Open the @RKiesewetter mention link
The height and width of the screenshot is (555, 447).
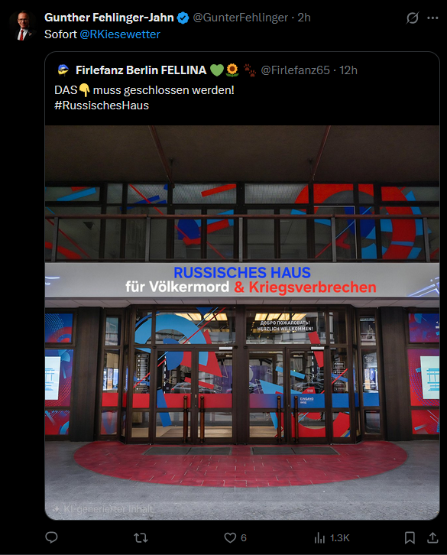pyautogui.click(x=120, y=34)
